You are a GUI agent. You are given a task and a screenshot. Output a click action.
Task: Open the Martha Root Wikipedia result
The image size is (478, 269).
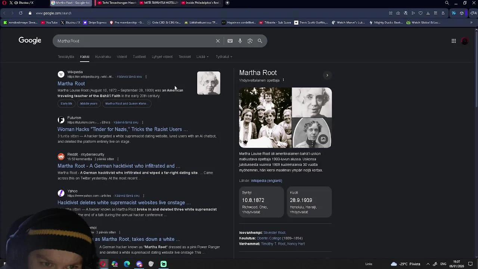point(71,84)
